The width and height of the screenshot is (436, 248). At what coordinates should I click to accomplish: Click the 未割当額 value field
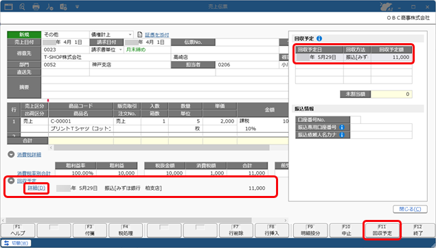click(391, 95)
